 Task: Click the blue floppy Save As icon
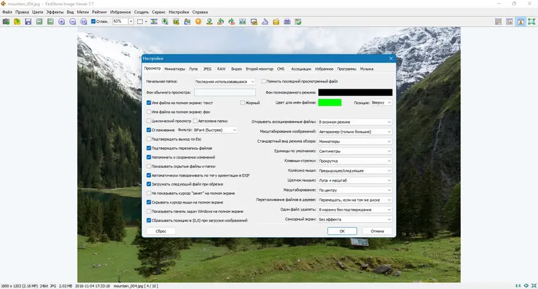(x=28, y=22)
